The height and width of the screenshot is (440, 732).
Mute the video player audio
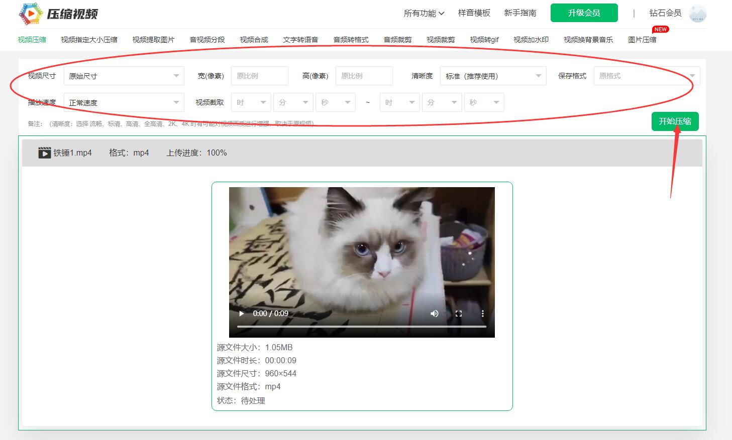[434, 313]
